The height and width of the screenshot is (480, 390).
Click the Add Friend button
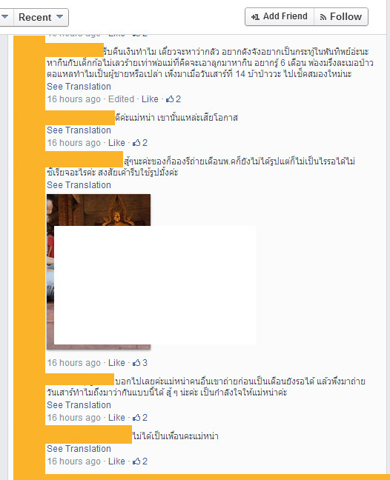click(279, 16)
